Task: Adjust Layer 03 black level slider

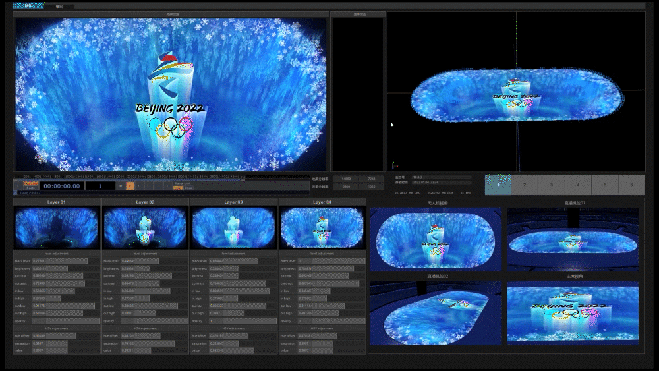Action: pyautogui.click(x=243, y=261)
